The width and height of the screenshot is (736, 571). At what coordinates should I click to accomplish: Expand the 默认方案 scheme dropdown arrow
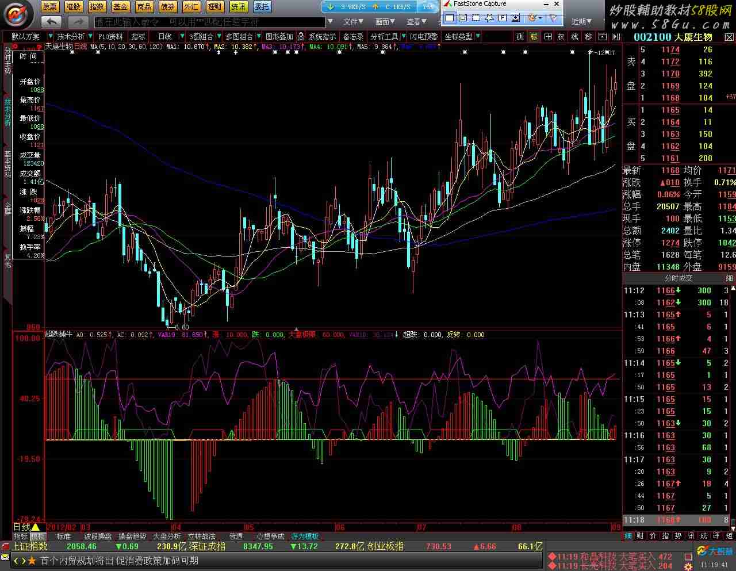pos(51,36)
